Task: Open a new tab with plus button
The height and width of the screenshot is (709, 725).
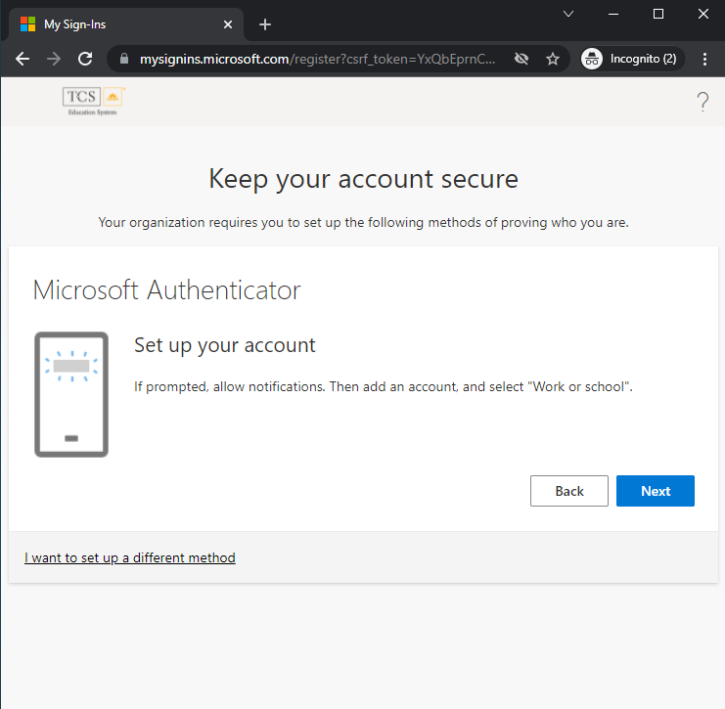Action: point(265,24)
